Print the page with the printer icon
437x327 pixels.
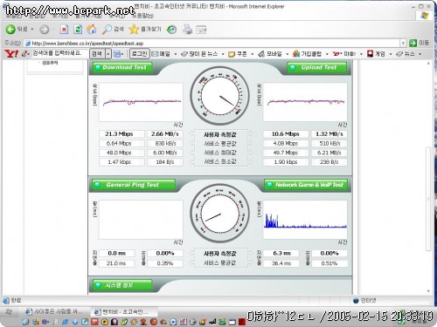[x=188, y=30]
